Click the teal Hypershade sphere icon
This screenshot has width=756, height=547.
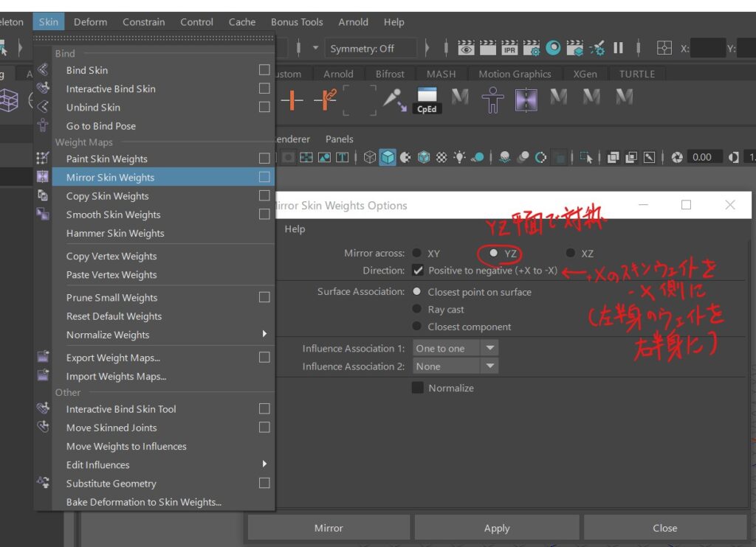pyautogui.click(x=553, y=48)
